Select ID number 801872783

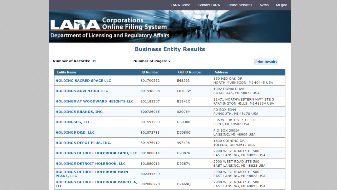(x=150, y=133)
